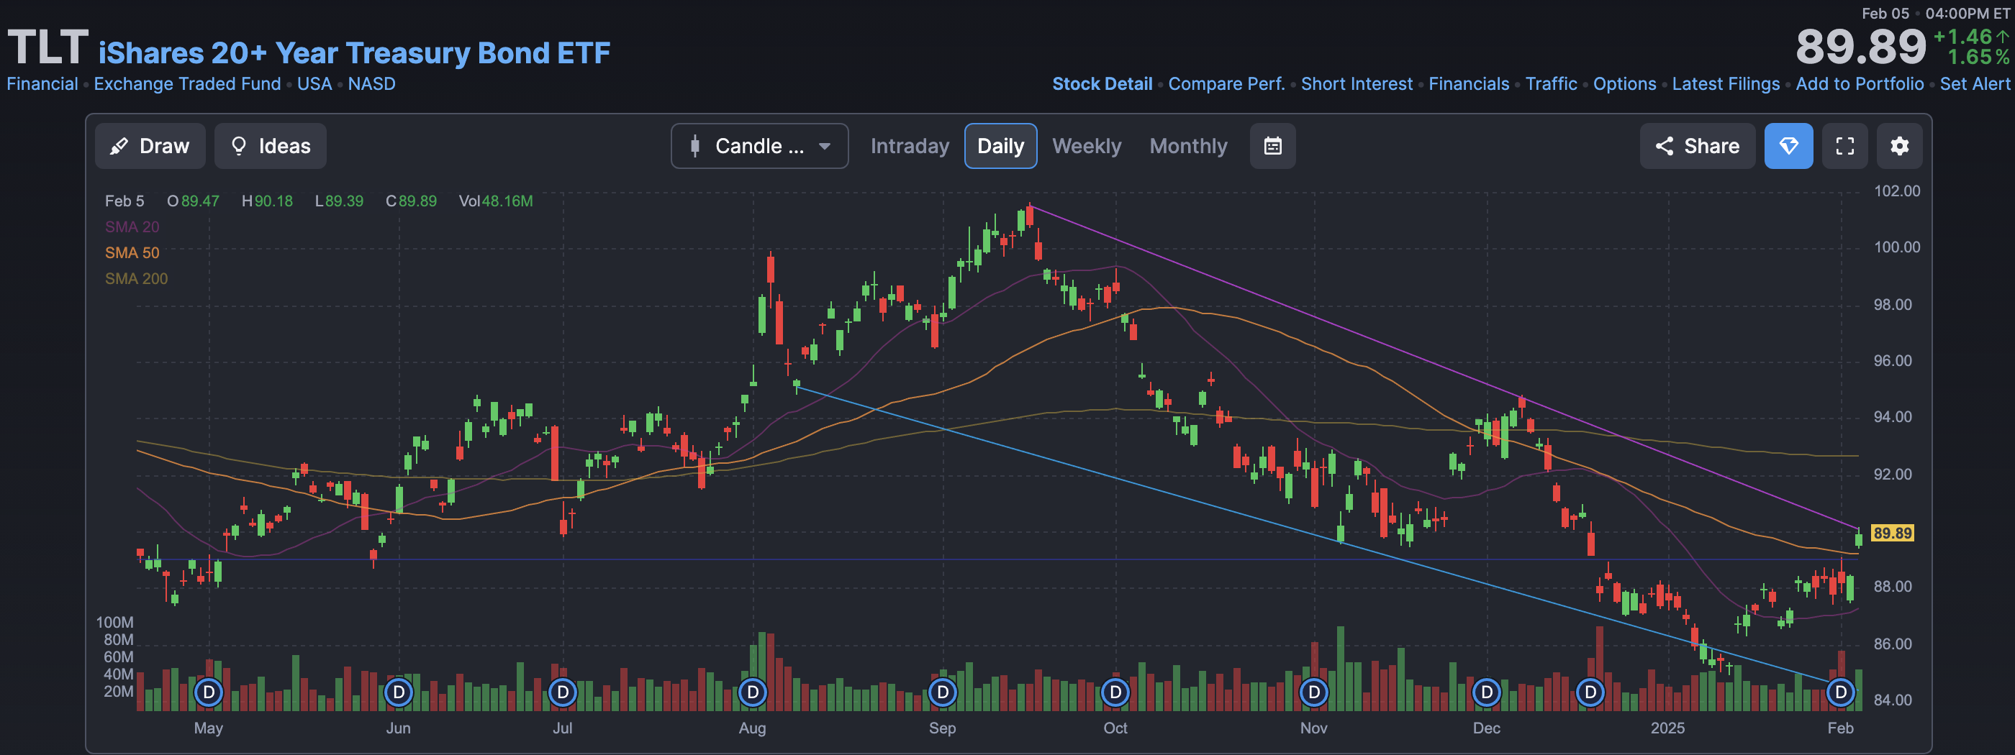
Task: Click the yellow 89.89 current price tag
Action: coord(1892,533)
